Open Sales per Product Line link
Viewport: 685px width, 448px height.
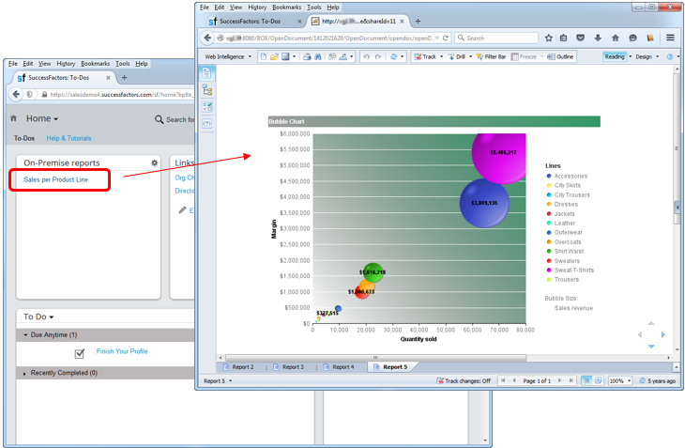[x=56, y=179]
